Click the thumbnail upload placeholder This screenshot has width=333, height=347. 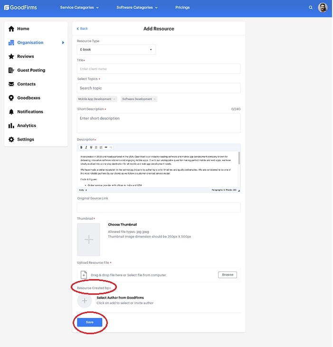pyautogui.click(x=88, y=239)
